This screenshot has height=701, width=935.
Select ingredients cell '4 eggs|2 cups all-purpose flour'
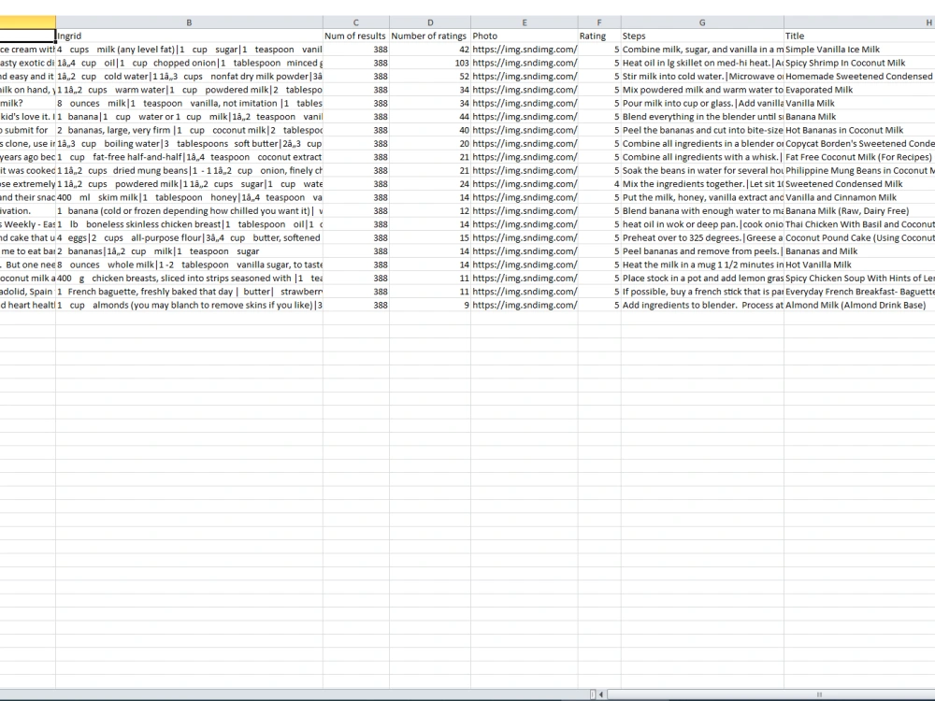[189, 237]
